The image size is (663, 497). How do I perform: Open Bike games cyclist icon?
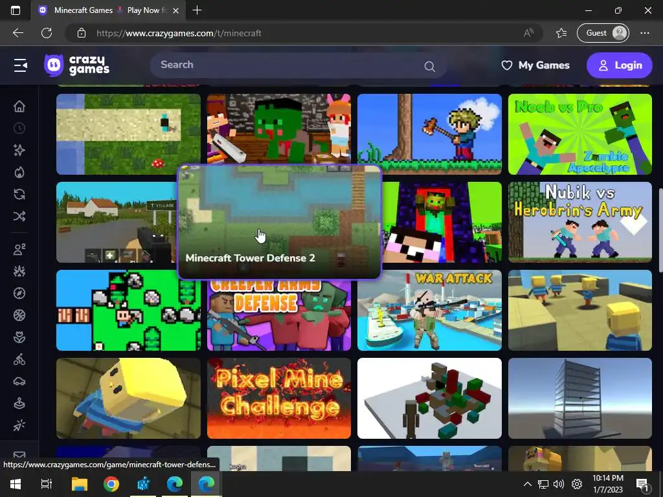click(x=19, y=359)
